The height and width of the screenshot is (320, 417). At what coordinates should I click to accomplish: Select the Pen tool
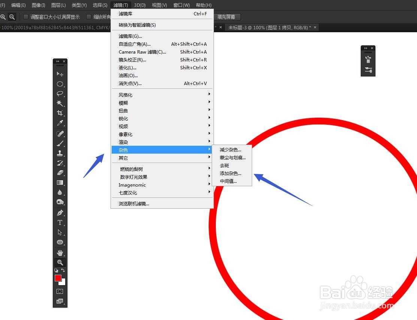point(60,213)
